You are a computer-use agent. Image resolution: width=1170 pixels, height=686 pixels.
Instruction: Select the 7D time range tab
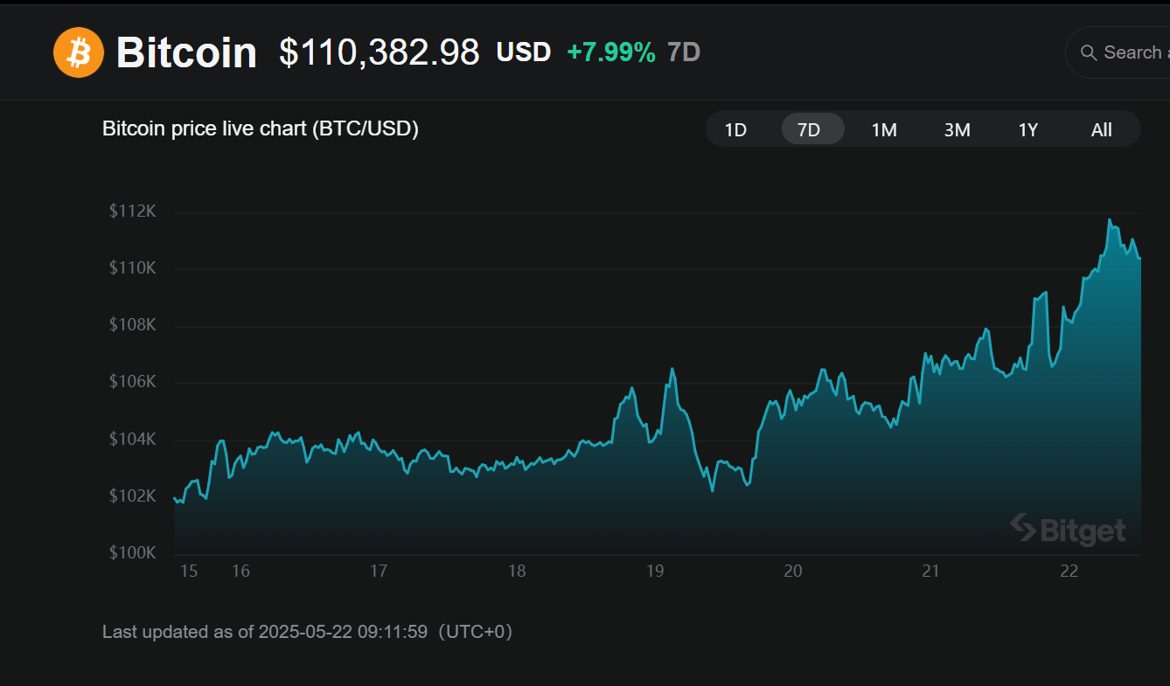tap(812, 129)
